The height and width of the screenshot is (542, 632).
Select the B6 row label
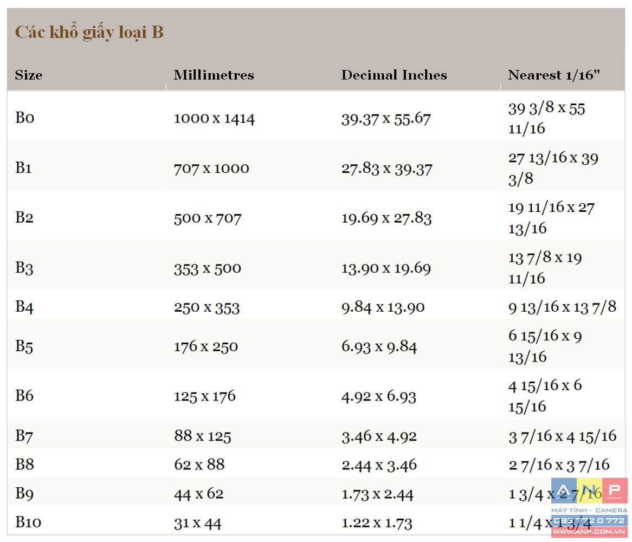coord(24,396)
